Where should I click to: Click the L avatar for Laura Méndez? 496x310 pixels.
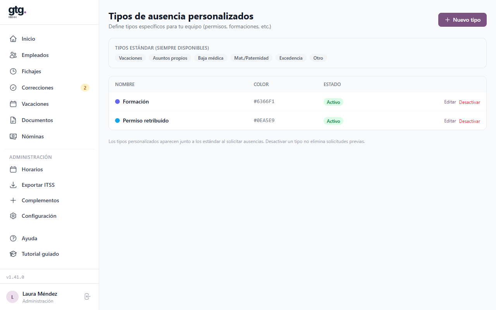(12, 297)
